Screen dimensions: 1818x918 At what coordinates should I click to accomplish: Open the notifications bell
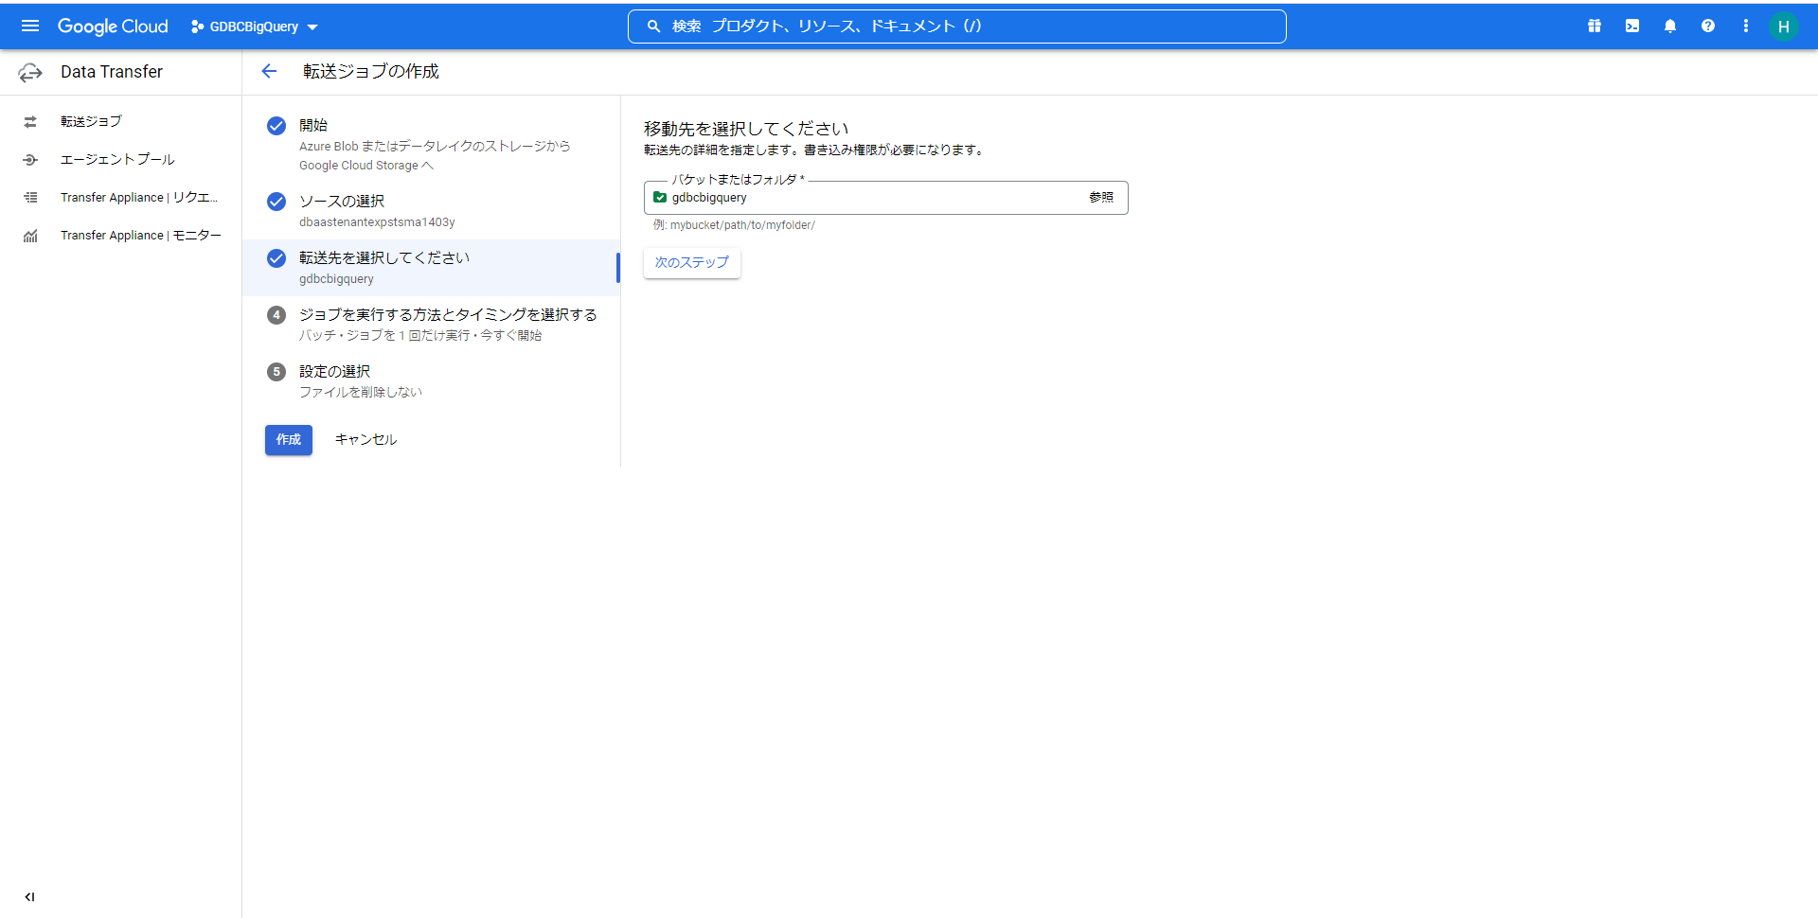(1670, 26)
